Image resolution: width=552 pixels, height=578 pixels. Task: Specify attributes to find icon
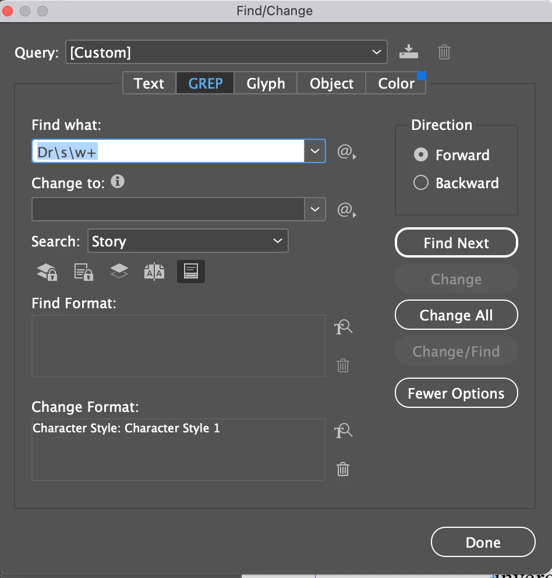click(x=343, y=327)
